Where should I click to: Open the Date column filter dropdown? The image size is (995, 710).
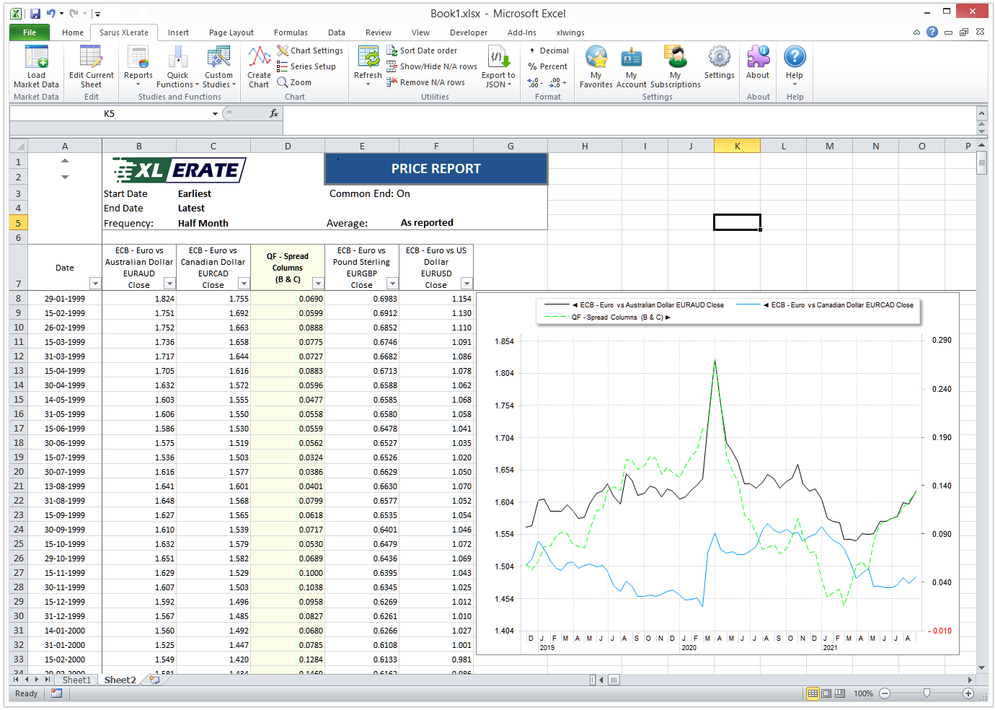click(94, 284)
